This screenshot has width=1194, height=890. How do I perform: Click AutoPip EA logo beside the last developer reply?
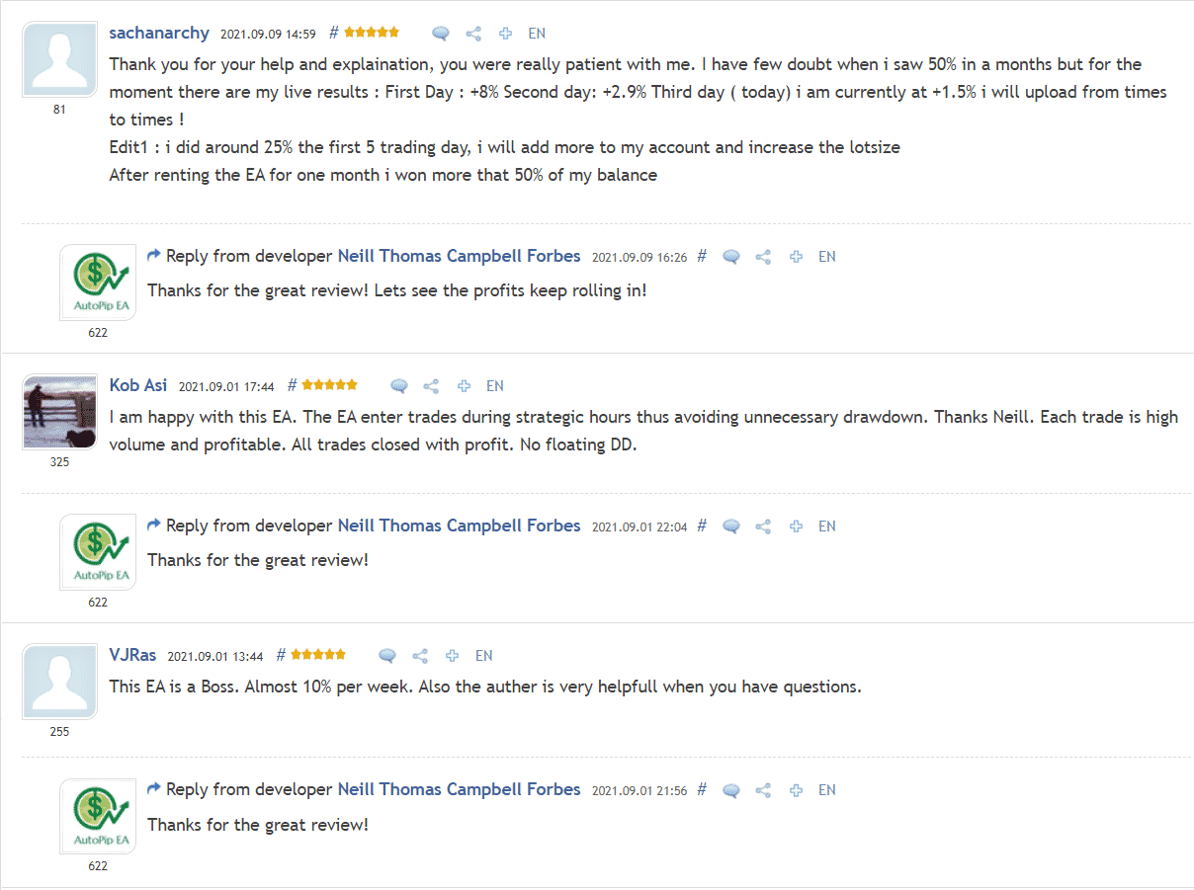tap(98, 816)
